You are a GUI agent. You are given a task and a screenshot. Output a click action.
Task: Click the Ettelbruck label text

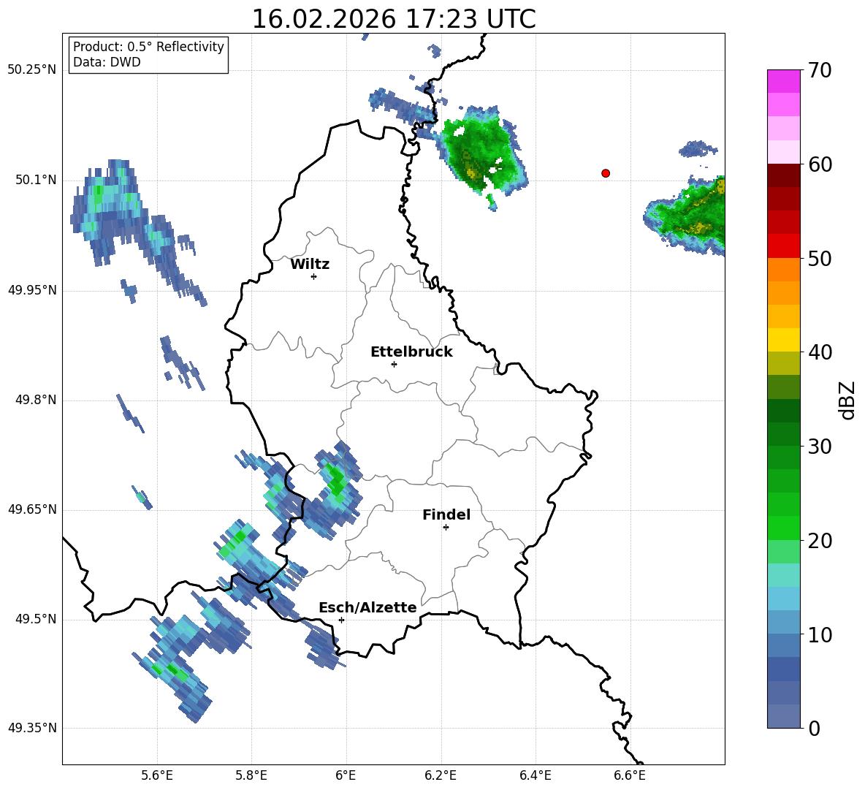[x=411, y=352]
